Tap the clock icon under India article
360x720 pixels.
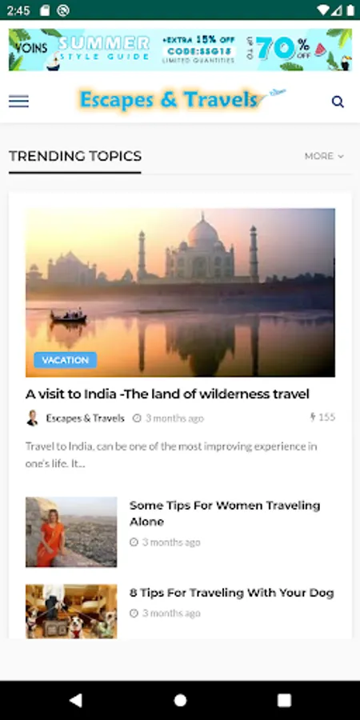137,418
